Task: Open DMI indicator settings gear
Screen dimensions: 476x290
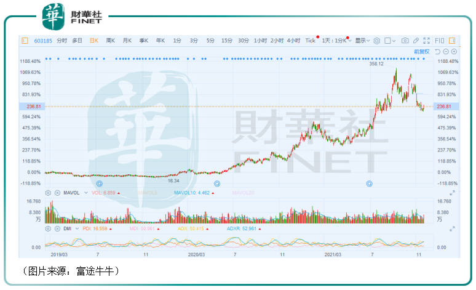Action: click(48, 228)
